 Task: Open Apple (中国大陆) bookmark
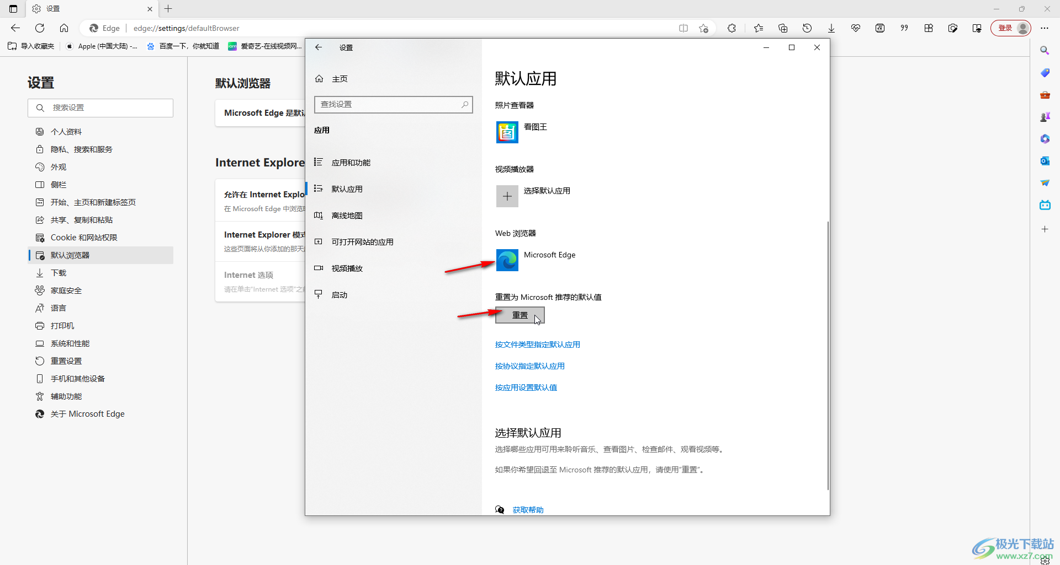(x=102, y=46)
